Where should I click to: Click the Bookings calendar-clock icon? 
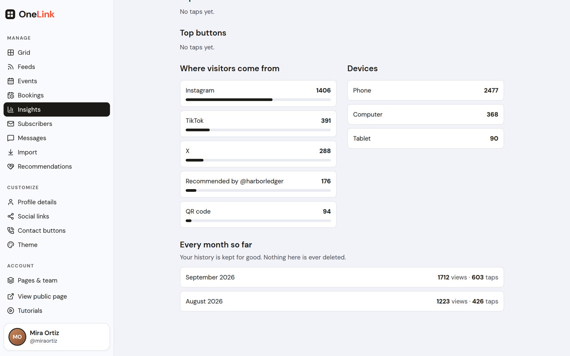(x=11, y=95)
